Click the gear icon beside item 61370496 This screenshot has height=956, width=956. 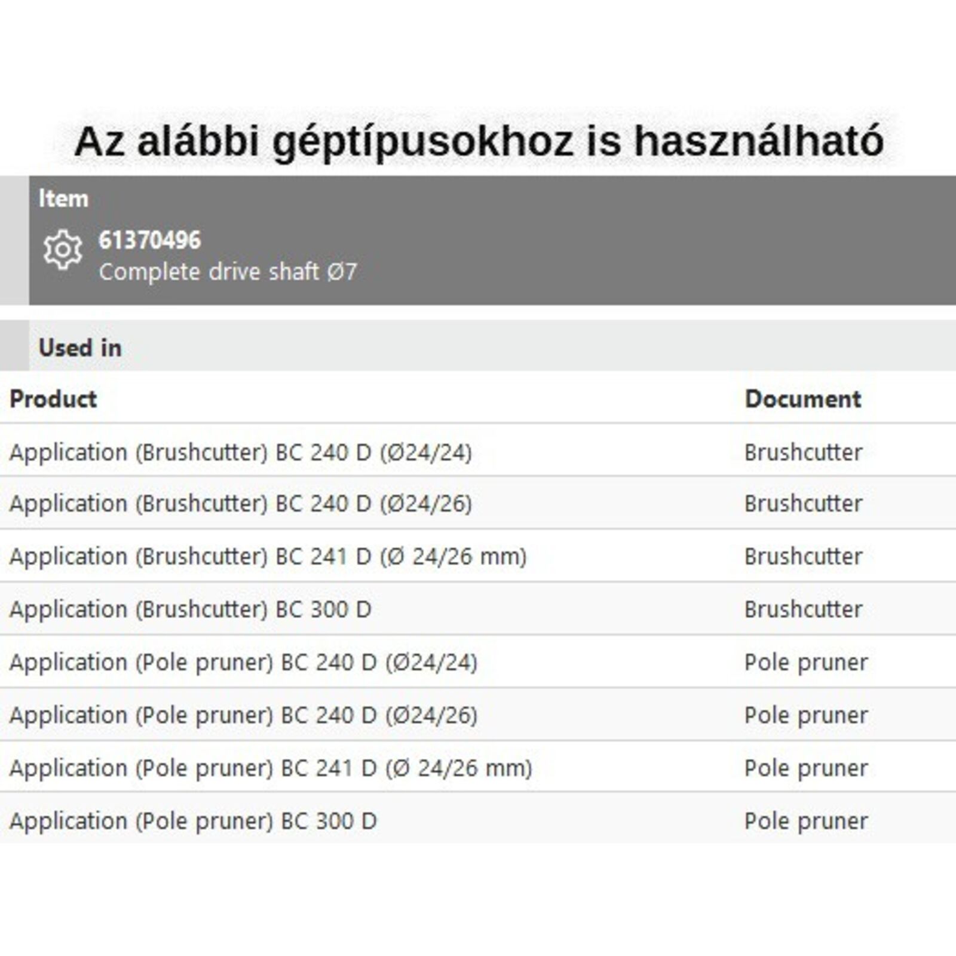[x=62, y=250]
